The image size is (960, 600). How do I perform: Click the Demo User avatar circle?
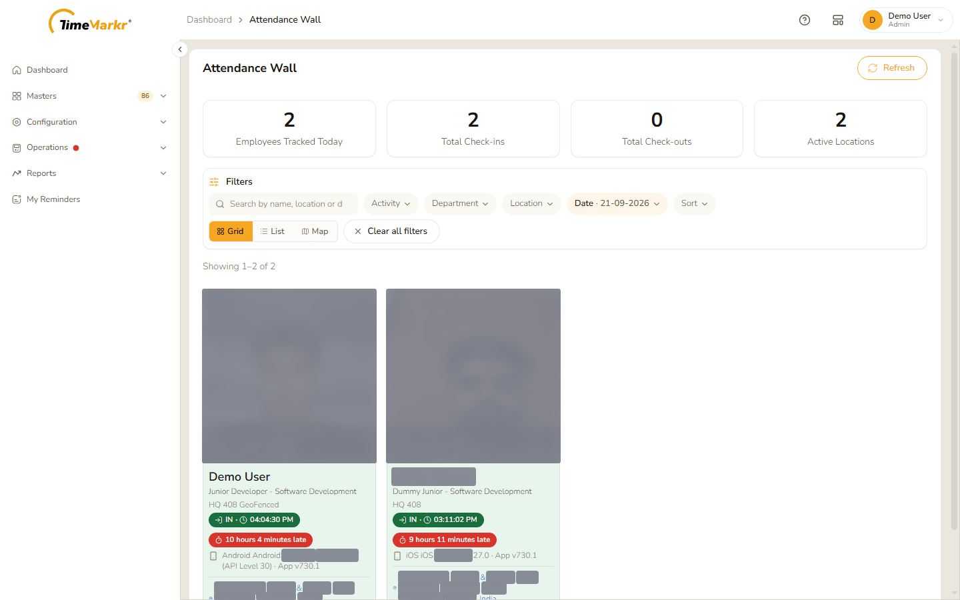(x=872, y=20)
